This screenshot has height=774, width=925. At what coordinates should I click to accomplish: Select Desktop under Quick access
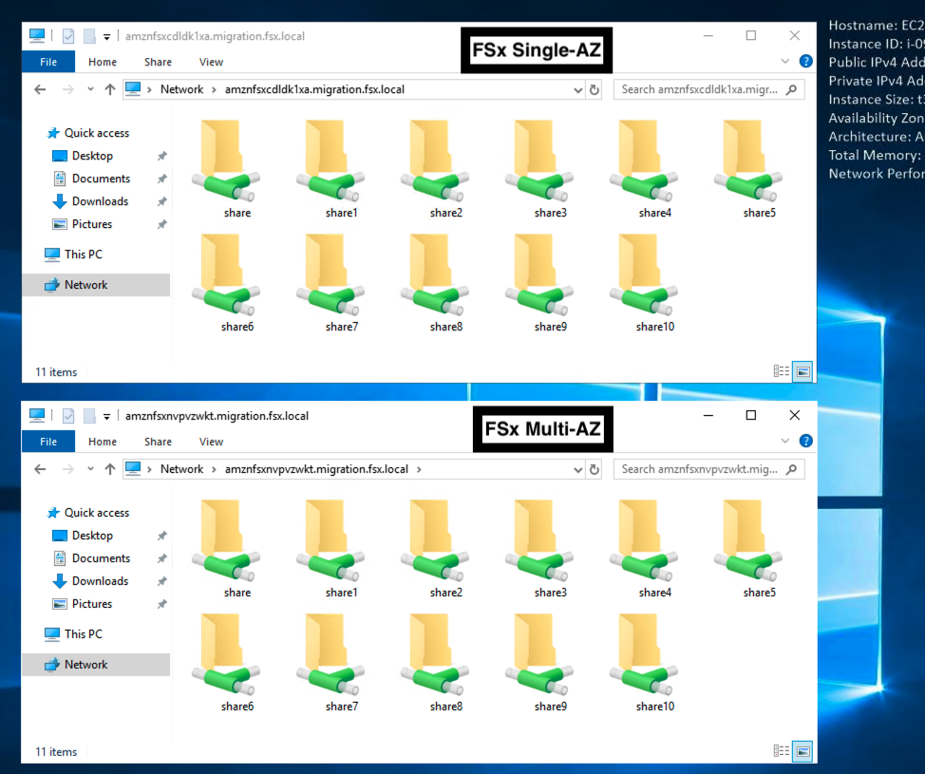(92, 155)
